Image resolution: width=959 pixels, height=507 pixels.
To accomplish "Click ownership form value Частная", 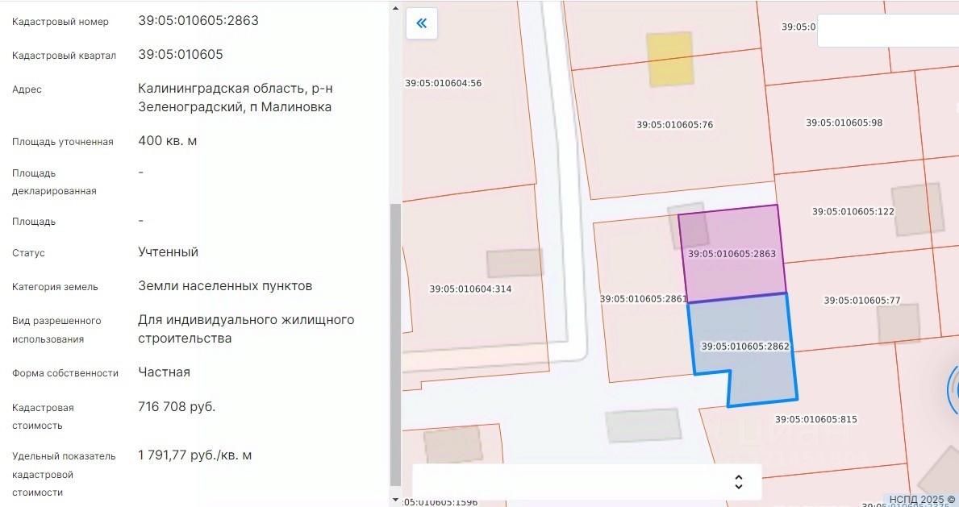I will (164, 372).
